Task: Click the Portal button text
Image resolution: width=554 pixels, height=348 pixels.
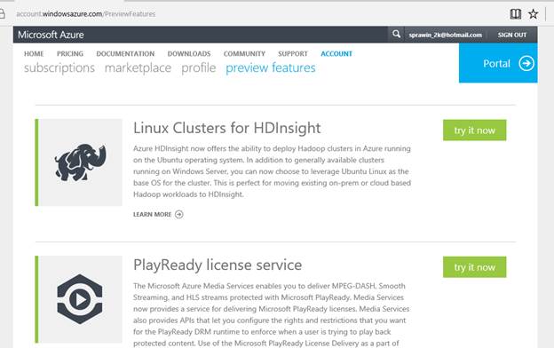Action: click(496, 64)
